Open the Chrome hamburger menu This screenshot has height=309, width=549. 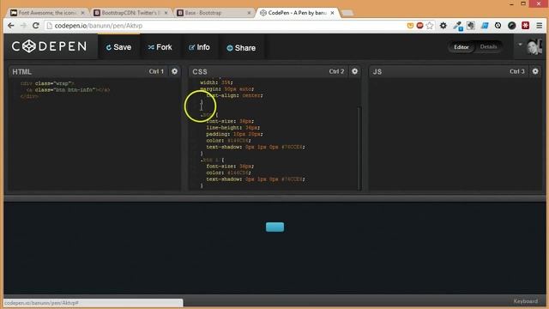click(540, 26)
